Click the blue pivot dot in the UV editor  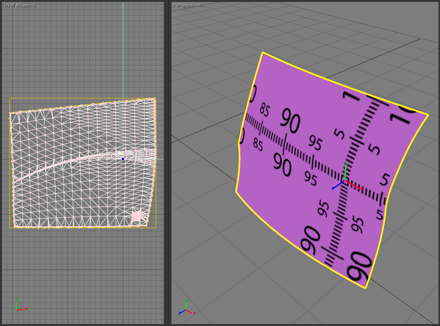(123, 159)
